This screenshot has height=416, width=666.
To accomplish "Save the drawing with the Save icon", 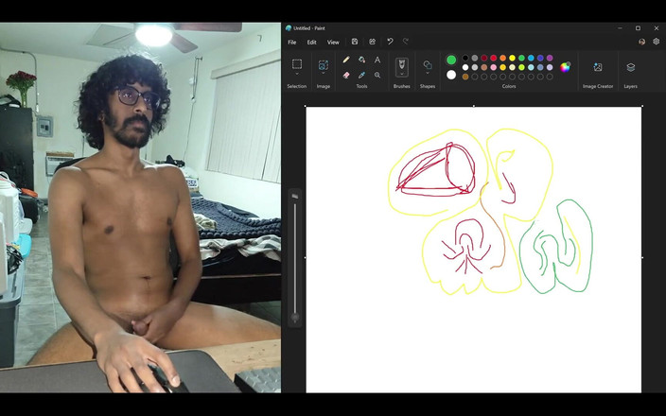I will [355, 42].
